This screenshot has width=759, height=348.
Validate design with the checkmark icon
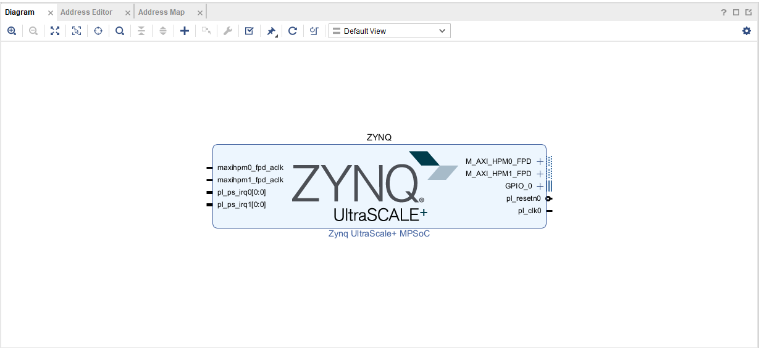click(250, 31)
